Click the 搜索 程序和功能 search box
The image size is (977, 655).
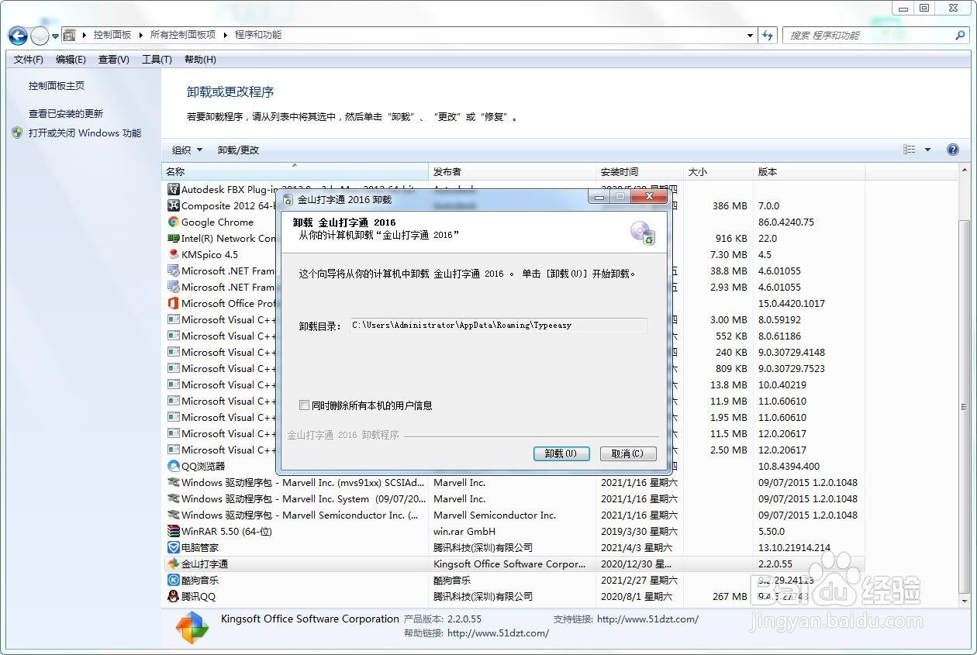coord(870,35)
